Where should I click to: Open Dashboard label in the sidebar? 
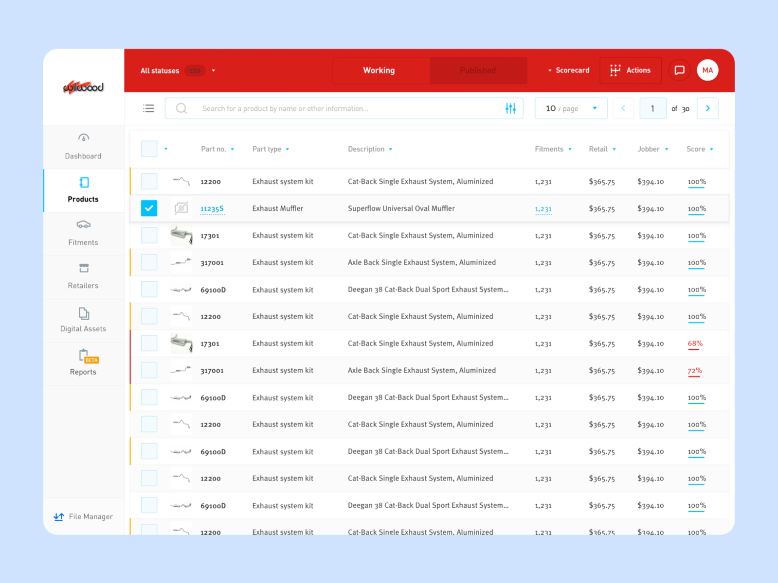pos(83,156)
